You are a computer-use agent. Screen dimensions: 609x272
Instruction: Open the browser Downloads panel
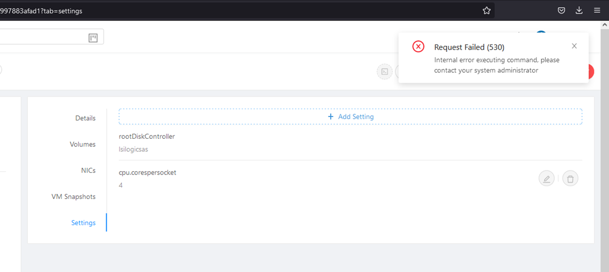tap(579, 11)
